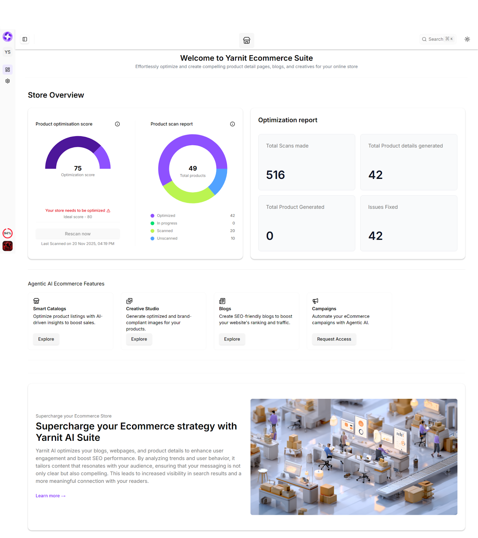Screen dimensions: 478x538
Task: Click the 'Unscanned' legend label
Action: coord(167,238)
